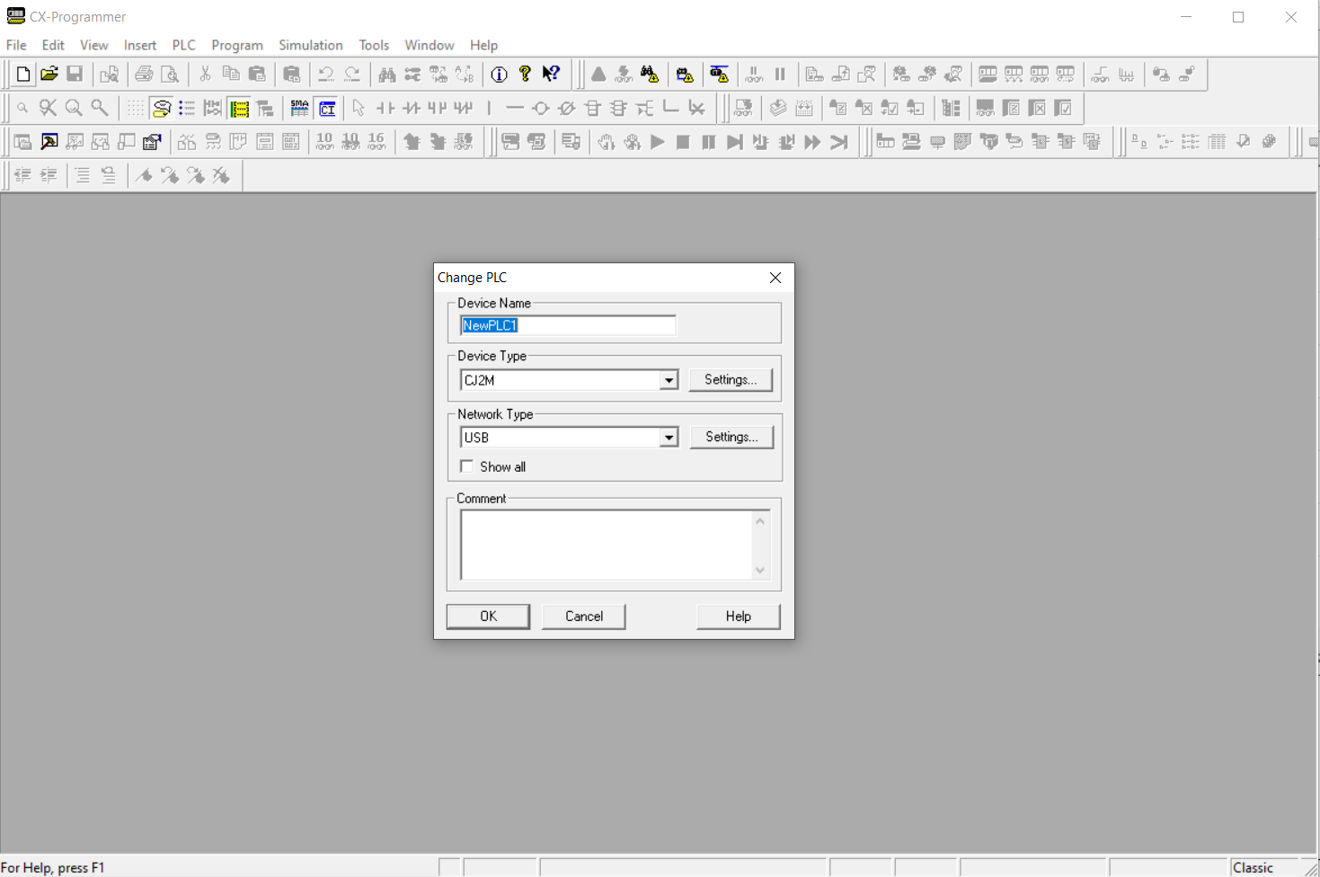
Task: Open Device Type Settings button
Action: pos(731,379)
